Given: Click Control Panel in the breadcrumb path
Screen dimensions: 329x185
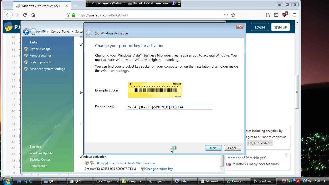Looking at the screenshot, I should coord(60,32).
